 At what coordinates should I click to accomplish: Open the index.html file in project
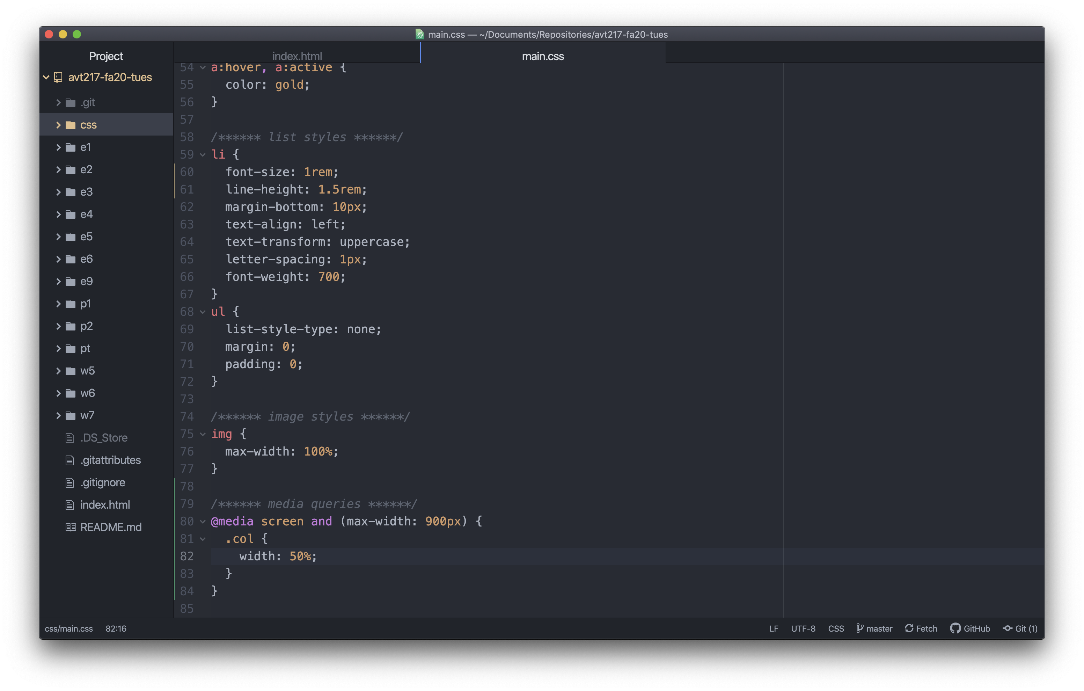click(104, 504)
